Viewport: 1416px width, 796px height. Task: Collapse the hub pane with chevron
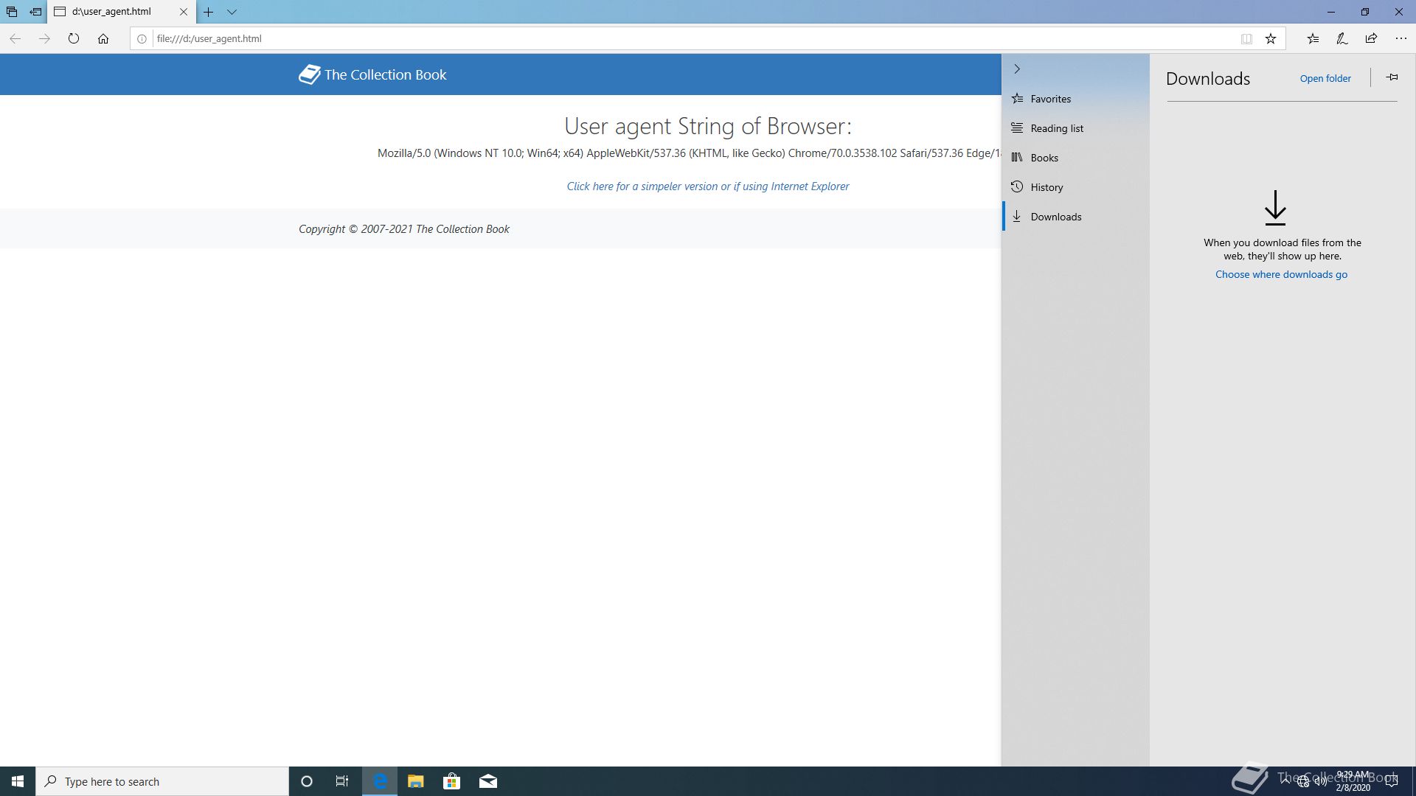click(x=1017, y=69)
